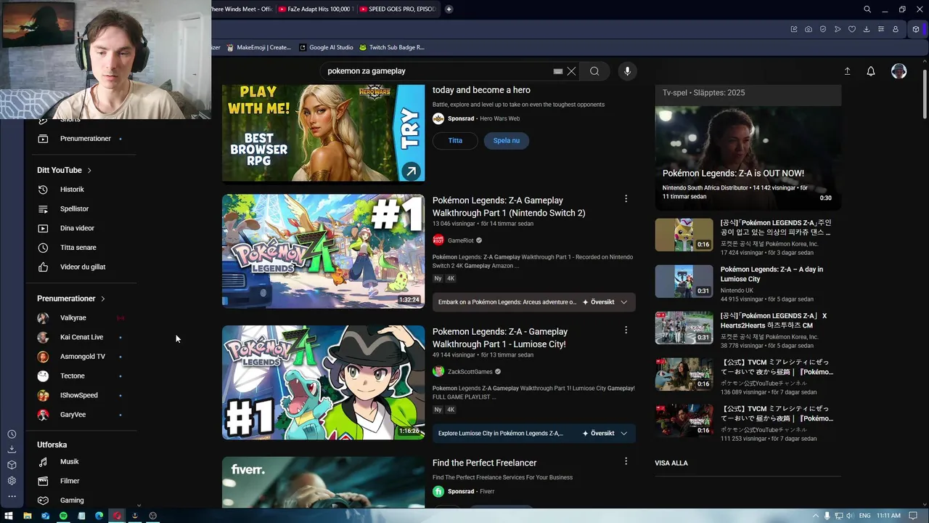Open GameRiot walkthrough video thumbnail
Screen dimensions: 929x523
tap(323, 251)
